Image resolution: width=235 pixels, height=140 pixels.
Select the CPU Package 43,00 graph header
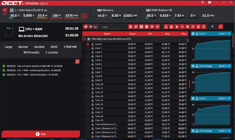(211, 131)
